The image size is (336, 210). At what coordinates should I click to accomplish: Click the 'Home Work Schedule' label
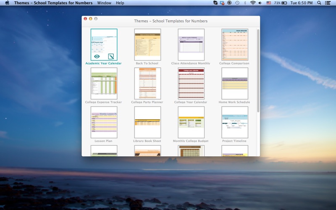tap(234, 102)
